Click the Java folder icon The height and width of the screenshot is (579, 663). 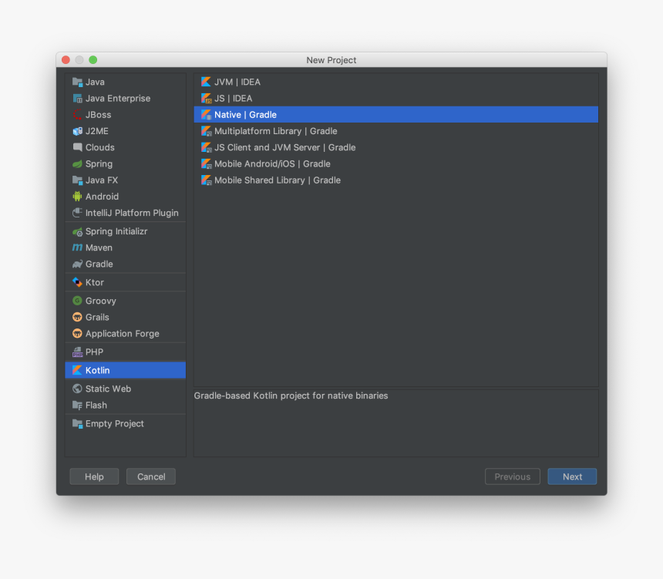pos(77,82)
